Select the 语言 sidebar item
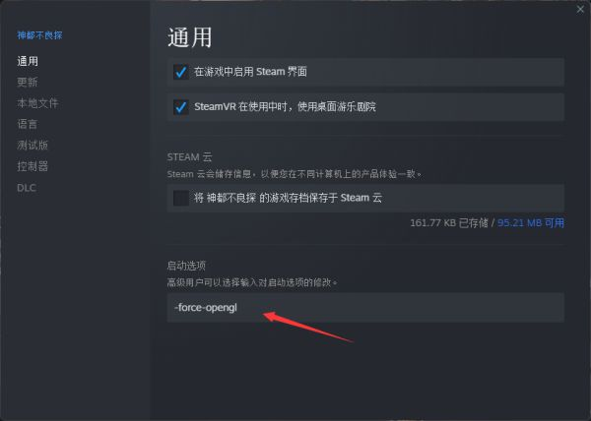 28,124
